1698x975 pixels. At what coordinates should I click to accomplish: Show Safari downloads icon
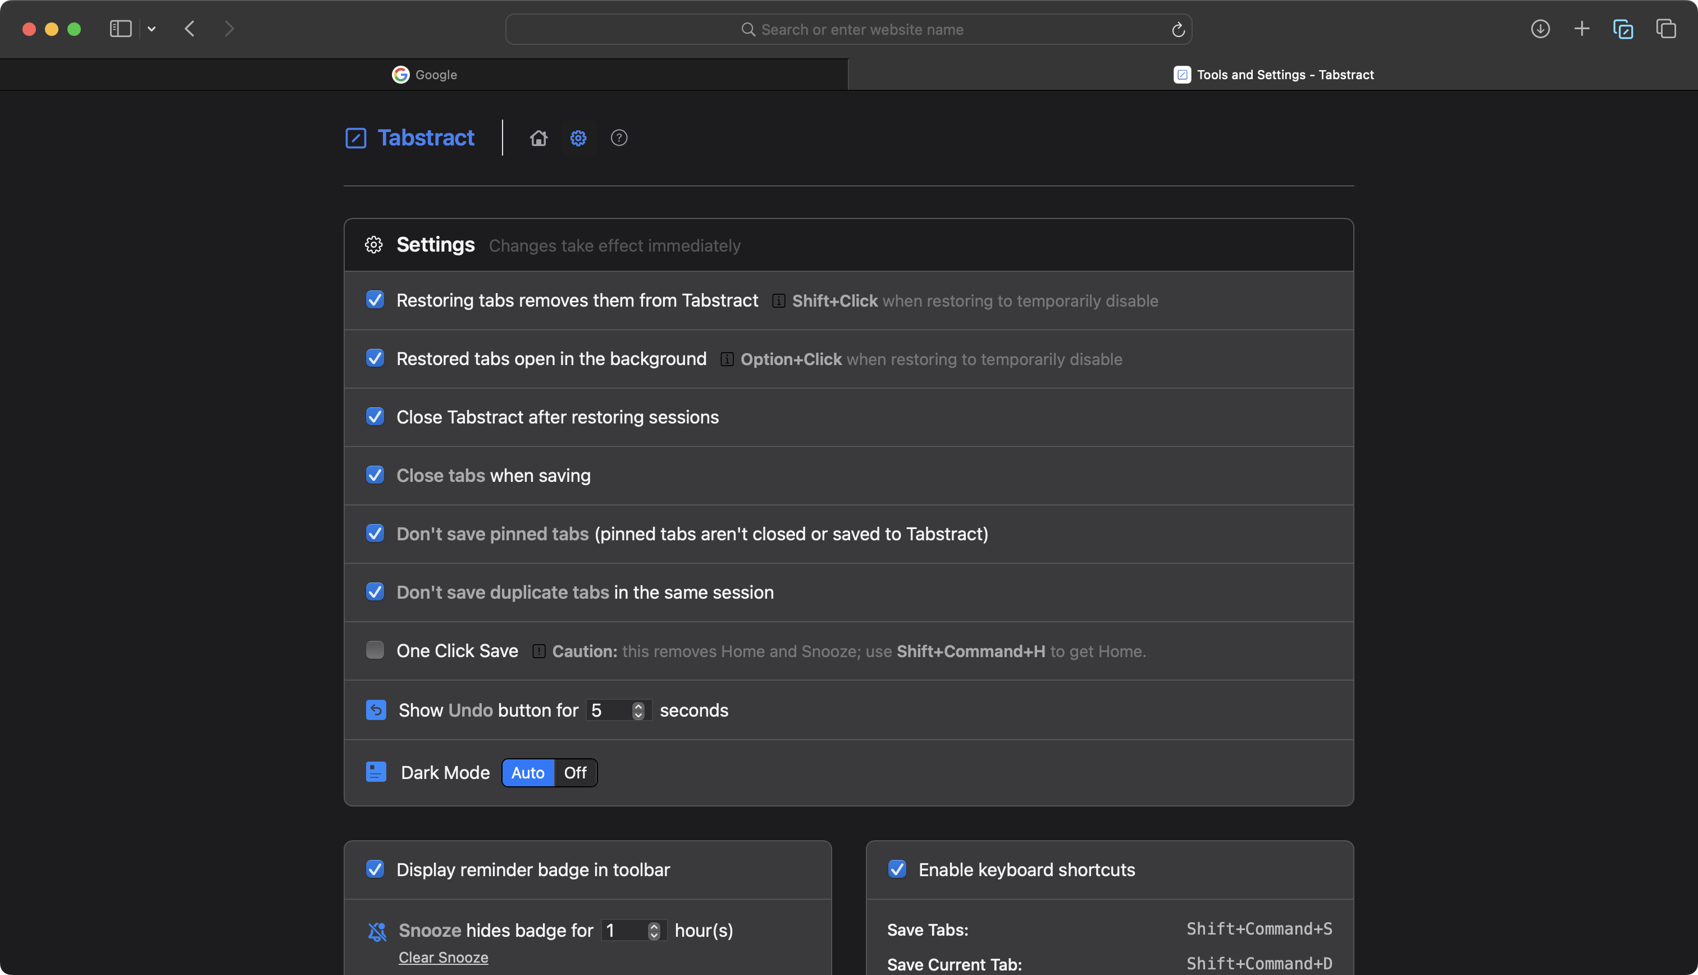pos(1540,29)
